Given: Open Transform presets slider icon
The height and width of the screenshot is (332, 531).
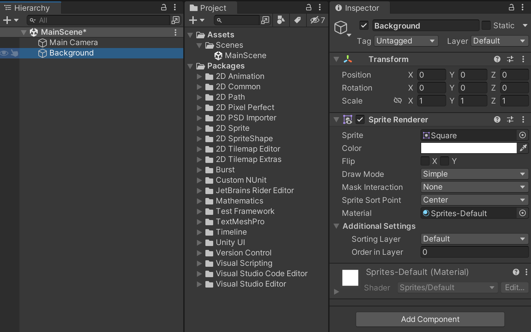Looking at the screenshot, I should coord(510,59).
